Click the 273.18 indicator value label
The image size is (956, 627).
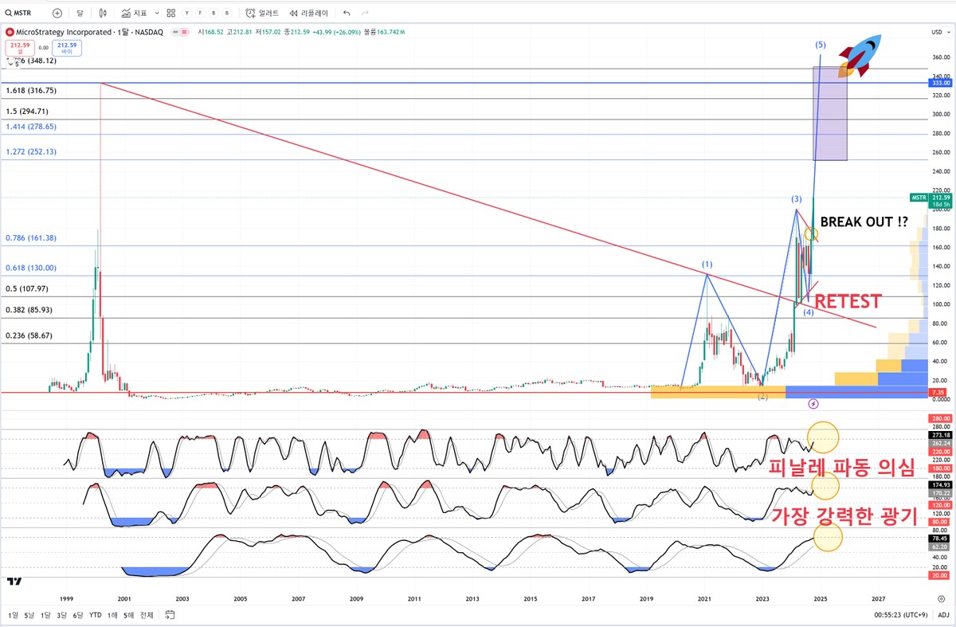(x=940, y=436)
